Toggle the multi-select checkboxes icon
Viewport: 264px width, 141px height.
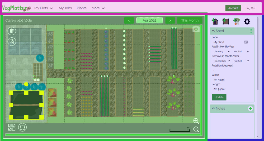pos(12,127)
